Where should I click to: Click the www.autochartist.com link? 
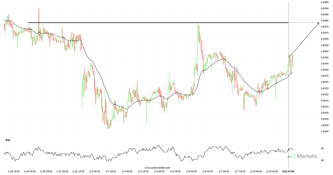point(157,168)
